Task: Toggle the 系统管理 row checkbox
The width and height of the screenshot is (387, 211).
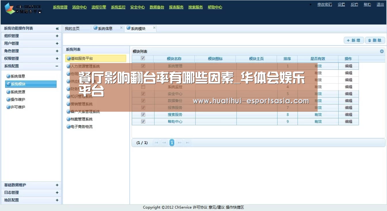Action: point(143,66)
